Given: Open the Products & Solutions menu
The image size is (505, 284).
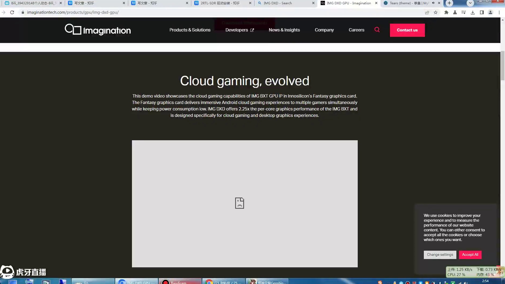Looking at the screenshot, I should [190, 30].
